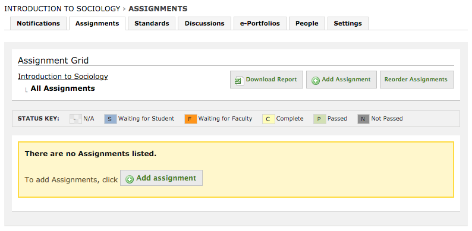Viewport: 472px width, 231px height.
Task: Follow the Introduction to Sociology link
Action: [x=63, y=77]
